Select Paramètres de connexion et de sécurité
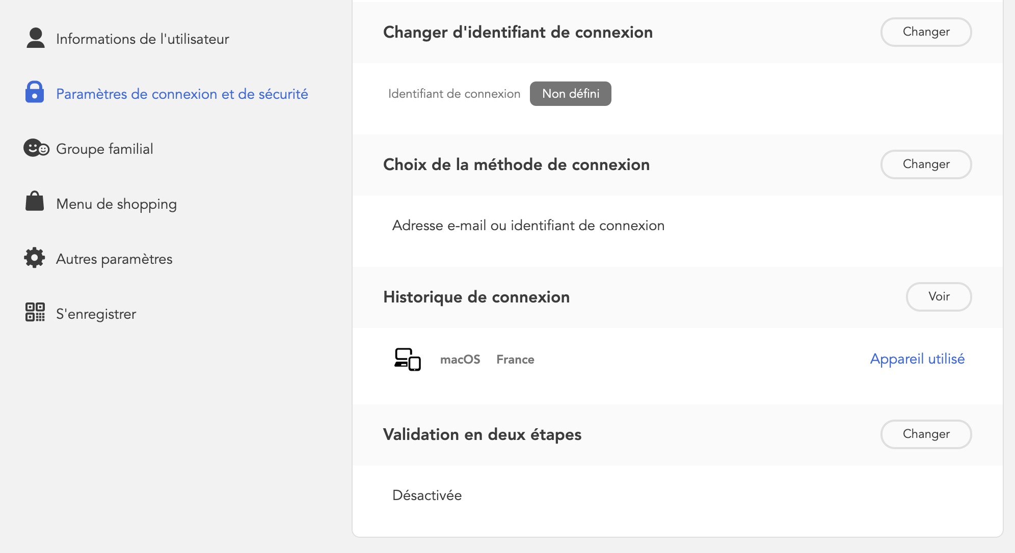Screen dimensions: 1015x553 [182, 94]
